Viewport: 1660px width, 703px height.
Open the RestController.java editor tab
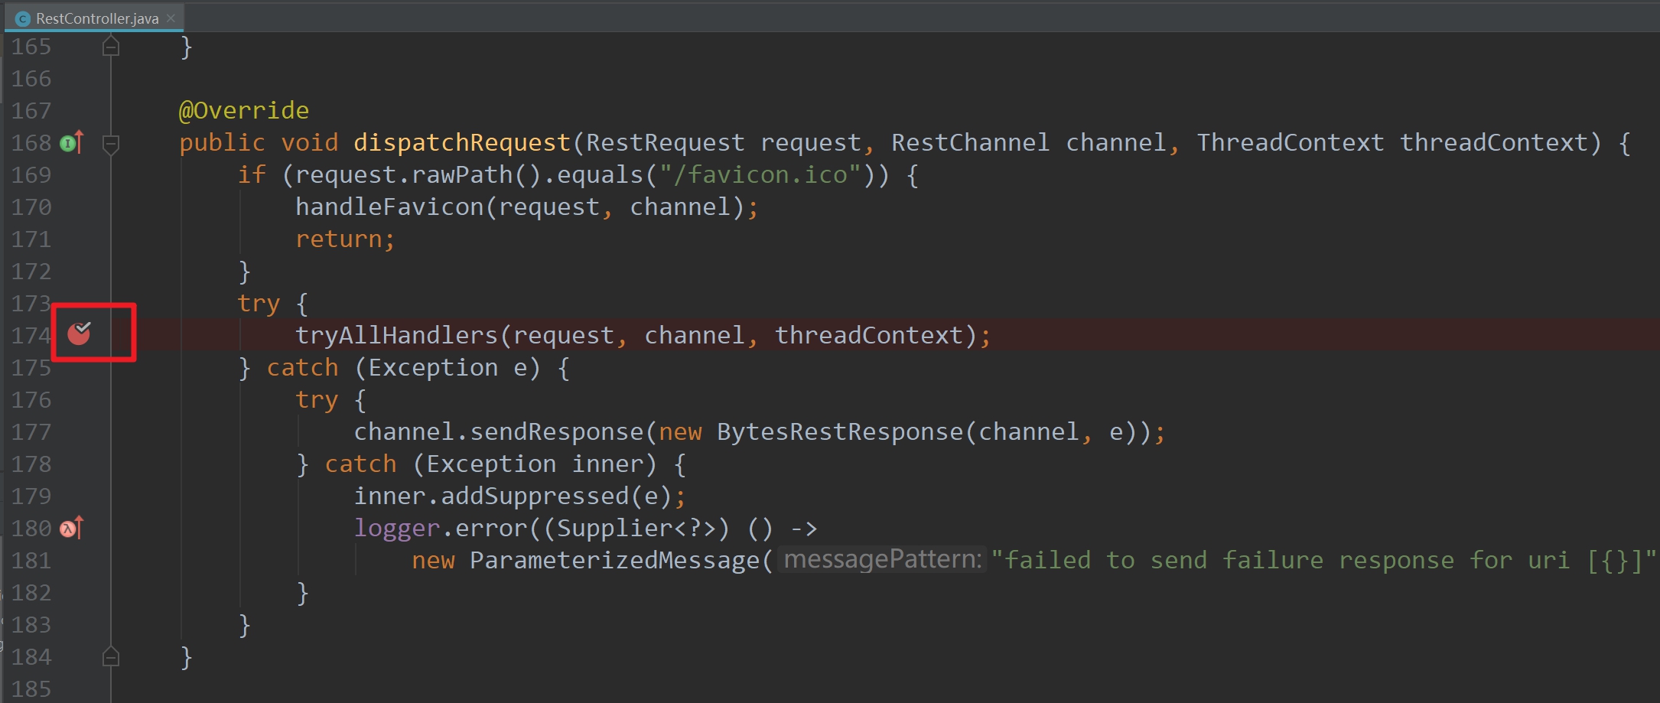pos(93,18)
